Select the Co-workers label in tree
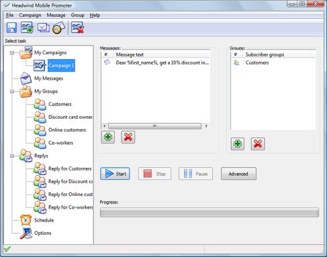Viewport: 327px width, 257px height. 60,143
